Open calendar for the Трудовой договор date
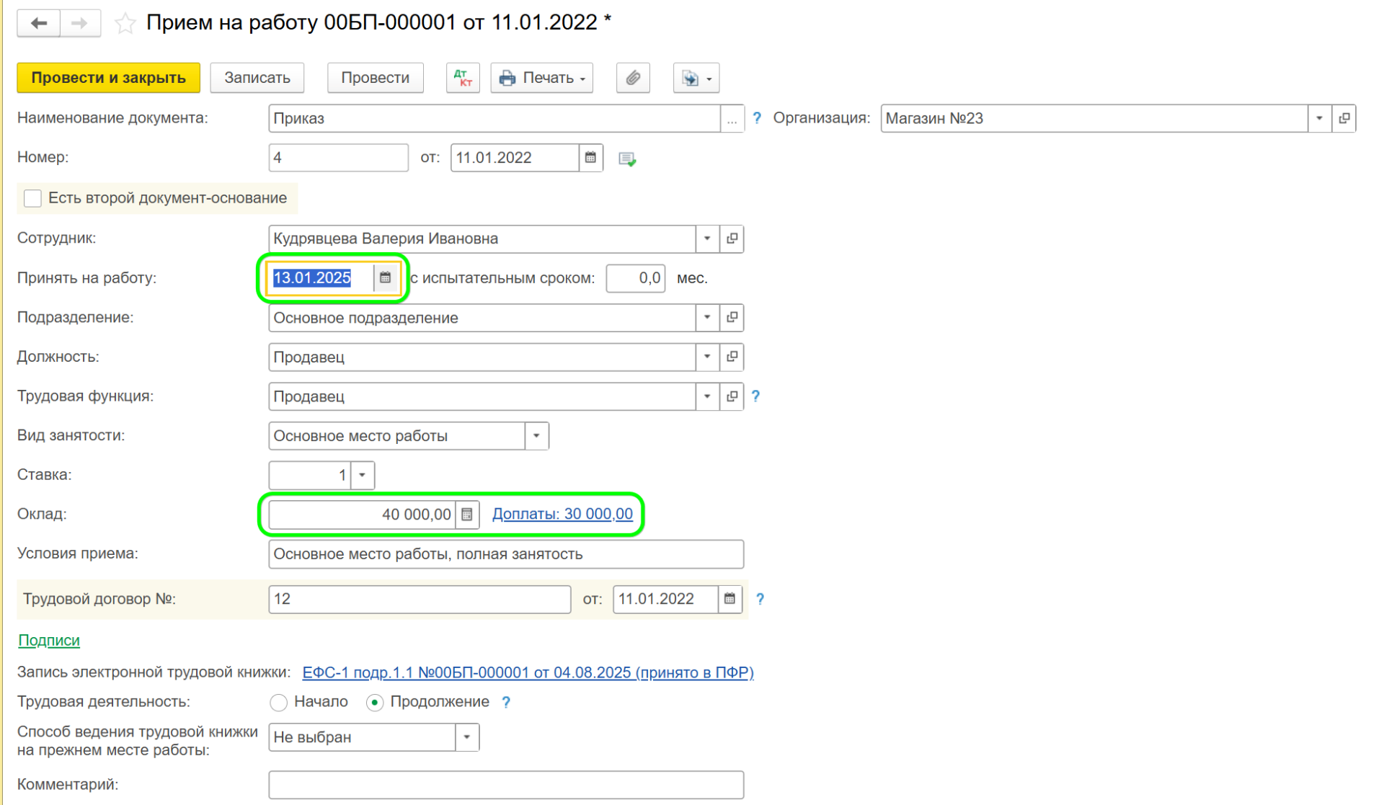This screenshot has width=1384, height=805. point(729,599)
